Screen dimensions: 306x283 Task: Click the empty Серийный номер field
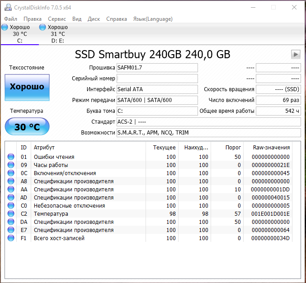157,79
